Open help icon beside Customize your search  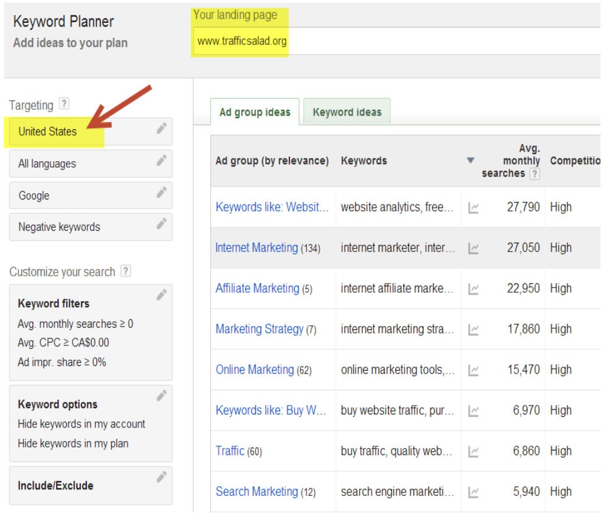(125, 272)
